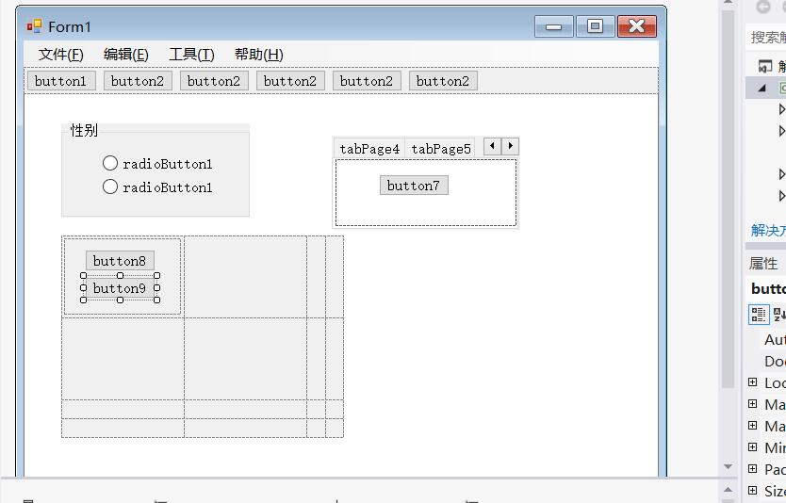Switch Properties to alphabetical sort

(779, 315)
